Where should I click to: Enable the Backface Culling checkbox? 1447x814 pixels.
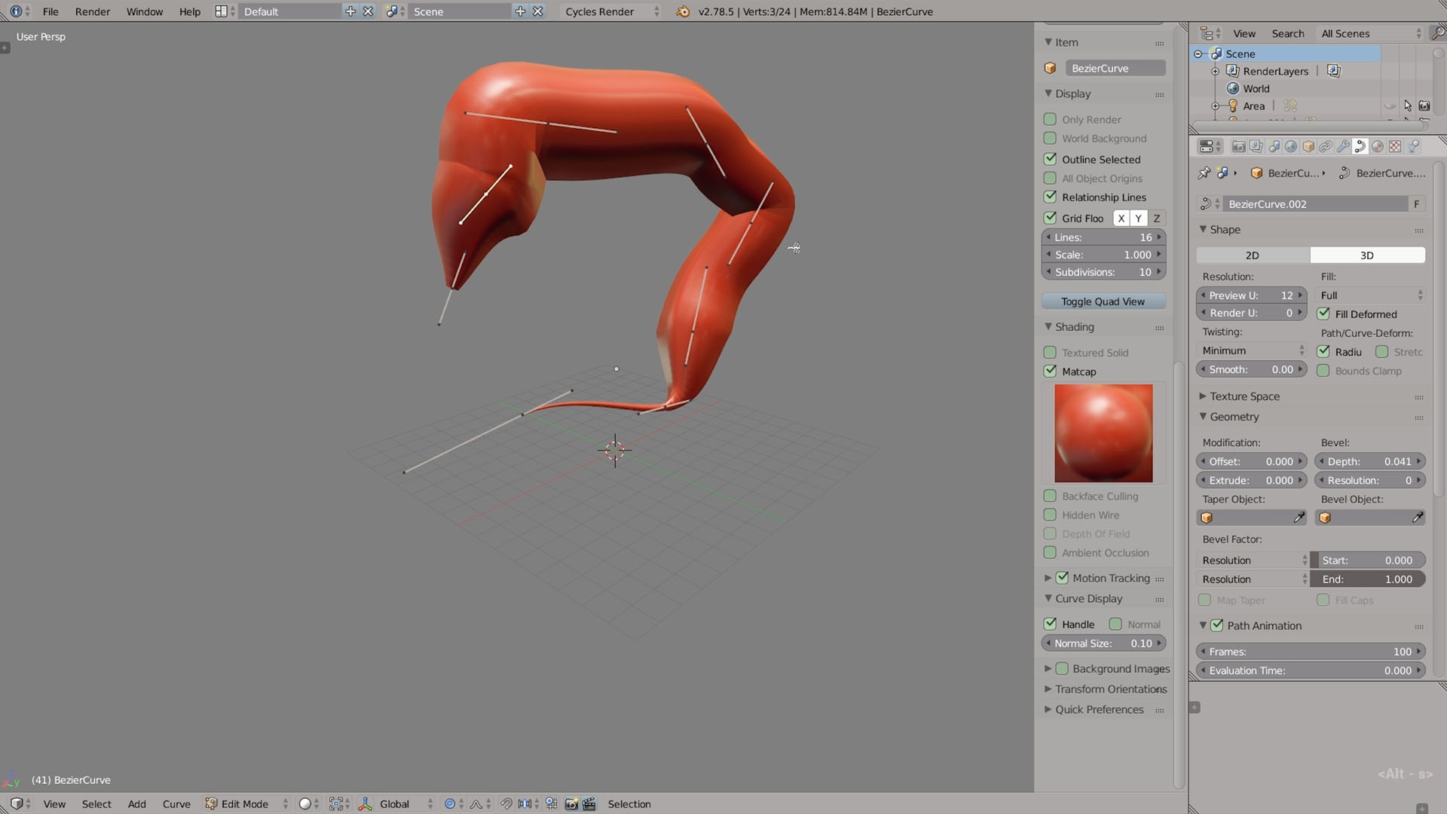[1050, 496]
